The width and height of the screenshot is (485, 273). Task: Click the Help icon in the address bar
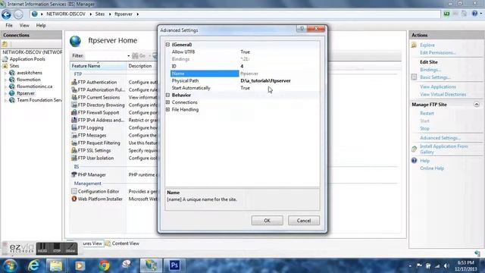[x=475, y=14]
